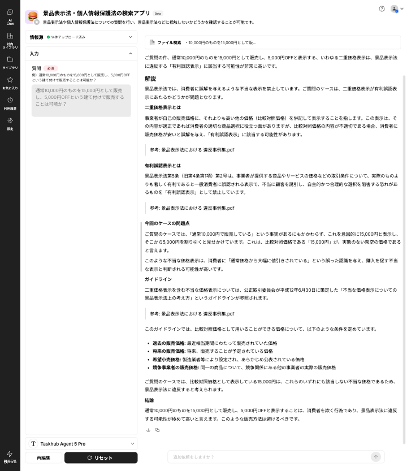Open 利用履歴 history icon
Viewport: 407px width, 471px height.
click(10, 103)
